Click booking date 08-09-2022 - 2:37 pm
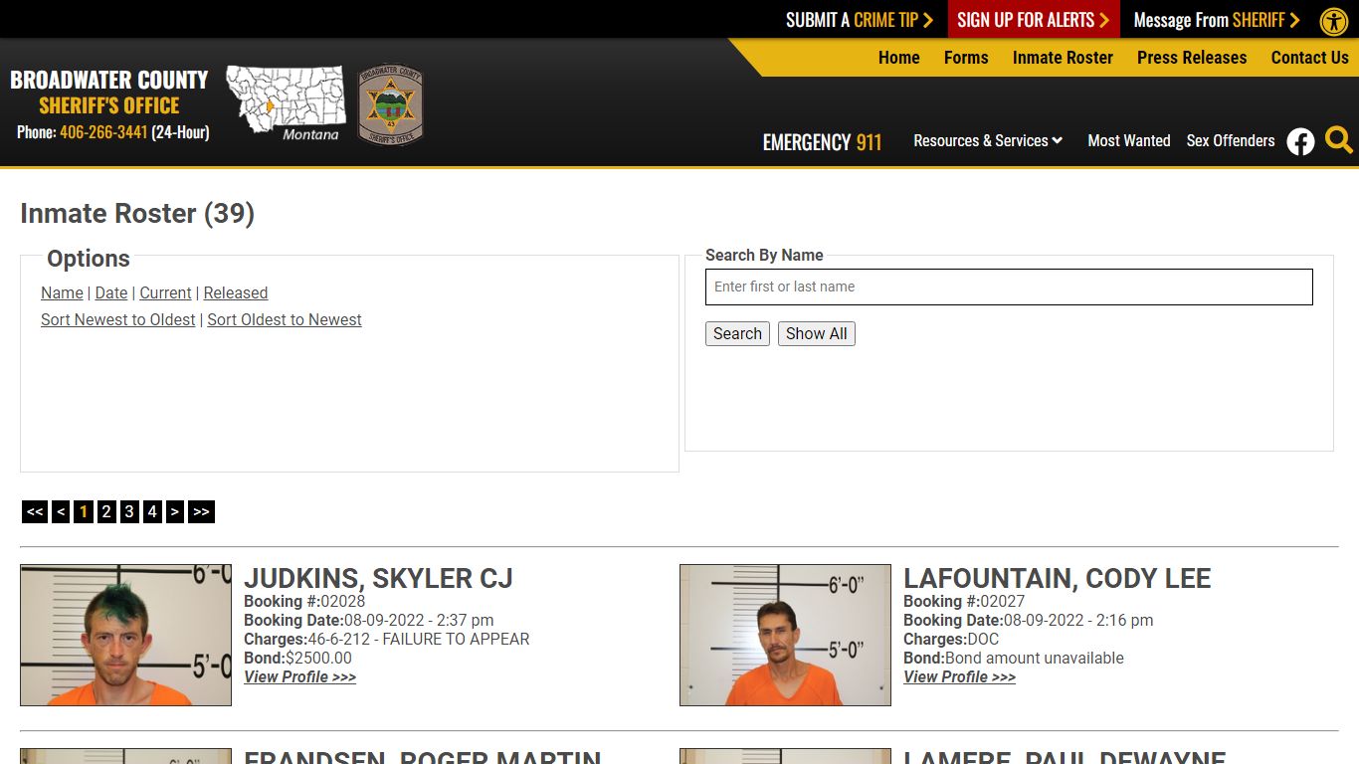1359x764 pixels. pos(419,620)
